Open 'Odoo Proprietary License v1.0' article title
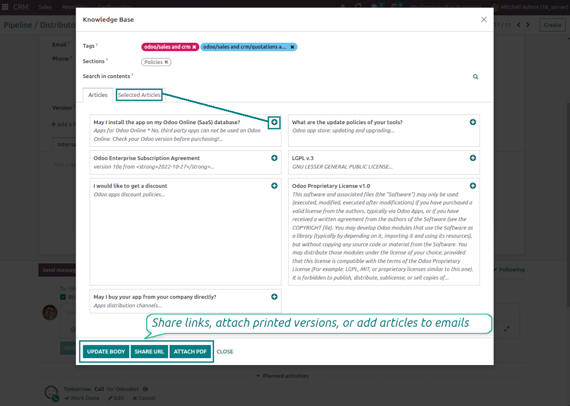The width and height of the screenshot is (570, 406). click(x=331, y=186)
